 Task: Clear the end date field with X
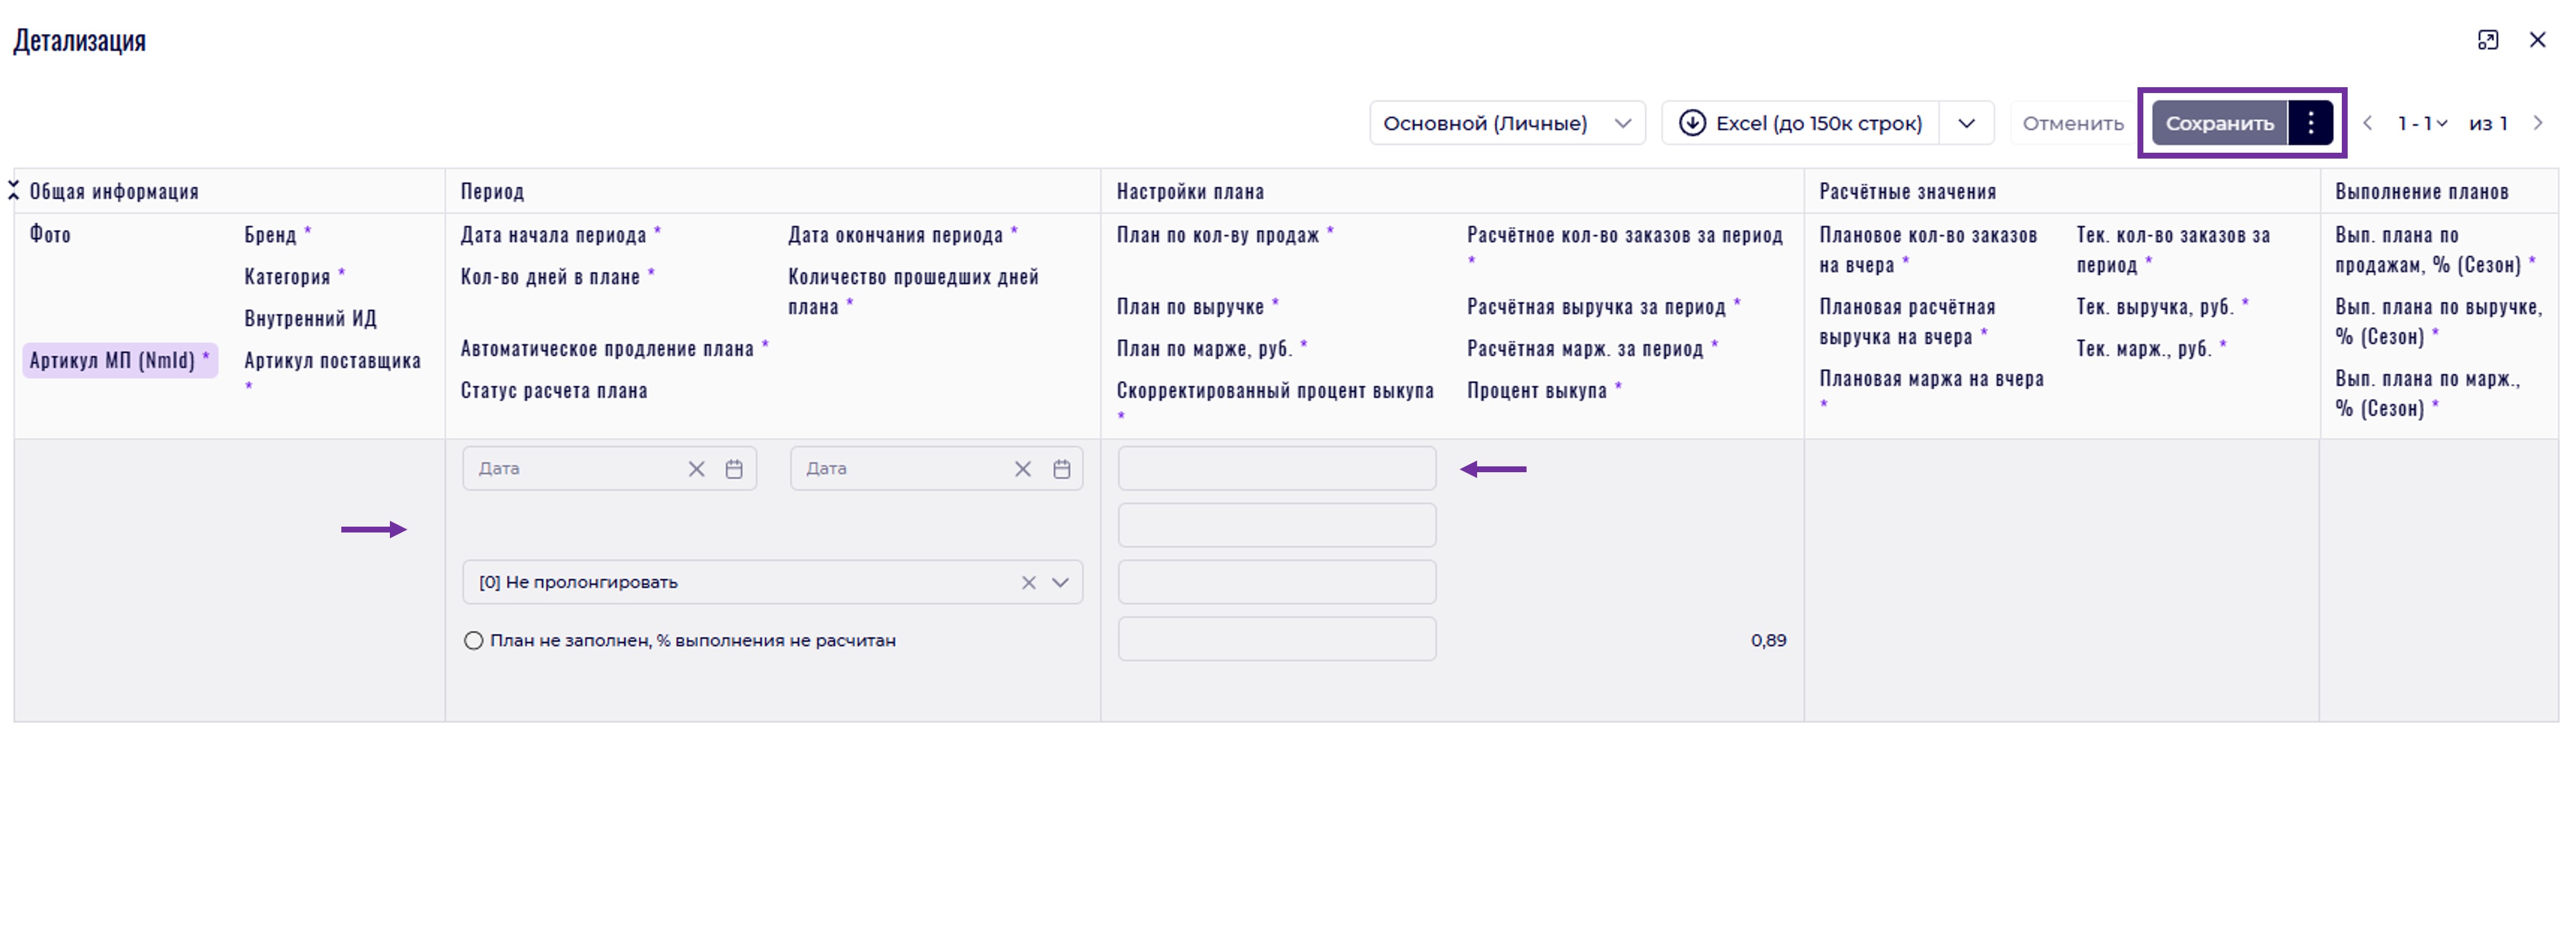point(1022,469)
